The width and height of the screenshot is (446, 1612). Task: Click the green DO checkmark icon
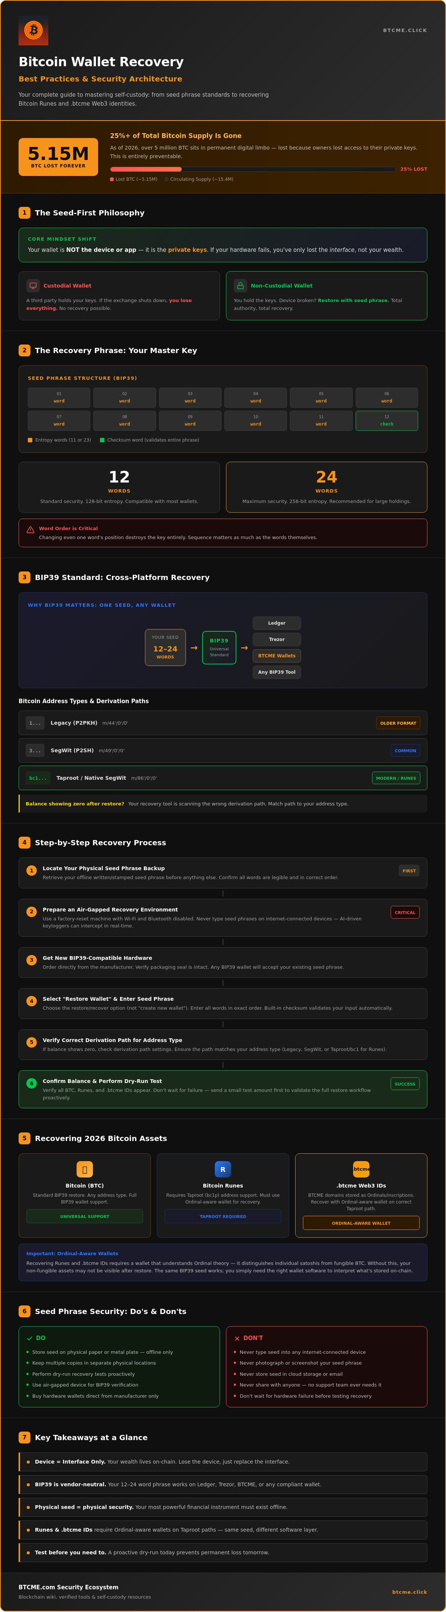[x=29, y=1339]
